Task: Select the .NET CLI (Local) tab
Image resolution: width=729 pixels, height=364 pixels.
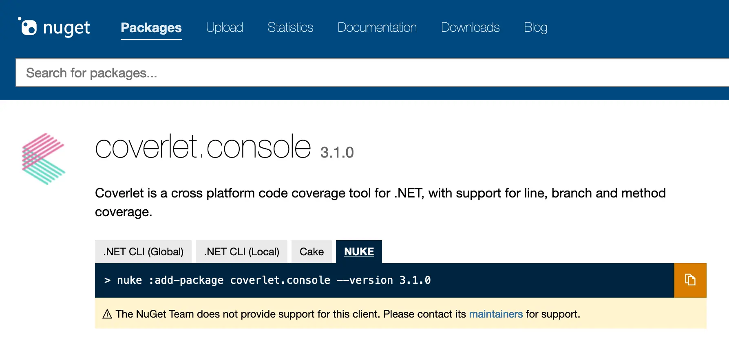Action: pyautogui.click(x=241, y=252)
